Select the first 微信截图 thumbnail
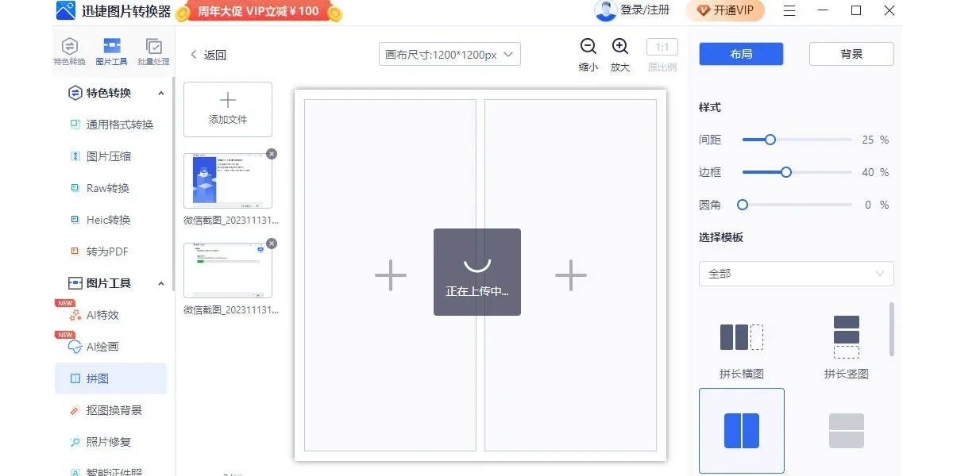The height and width of the screenshot is (476, 953). 228,181
